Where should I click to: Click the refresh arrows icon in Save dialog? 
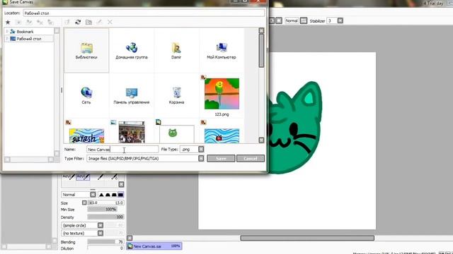pyautogui.click(x=78, y=22)
